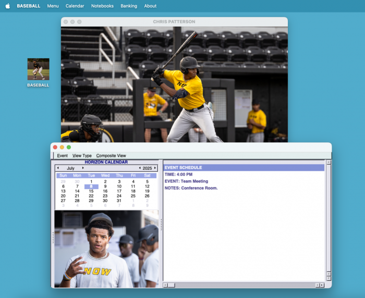365x298 pixels.
Task: Click the horizontal scrollbar right arrow
Action: click(x=322, y=285)
